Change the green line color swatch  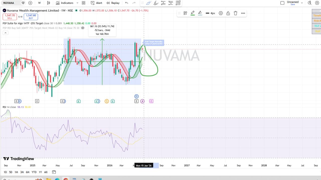click(193, 13)
